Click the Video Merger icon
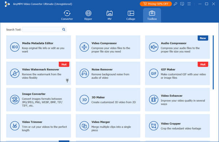 pos(84,126)
